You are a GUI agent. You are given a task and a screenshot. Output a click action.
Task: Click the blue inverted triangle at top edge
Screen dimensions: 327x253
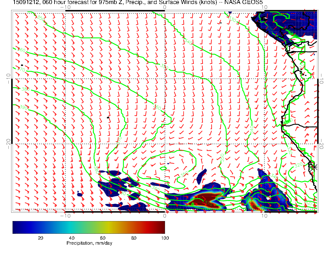click(x=230, y=13)
